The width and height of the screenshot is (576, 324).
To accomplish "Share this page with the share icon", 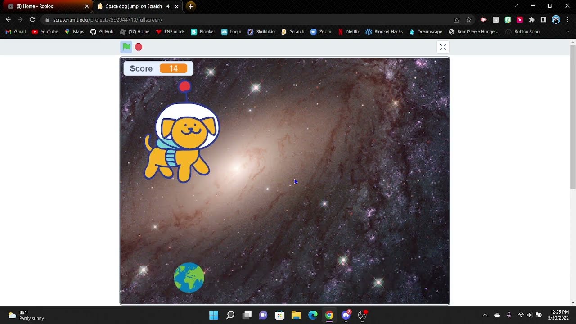I will (457, 20).
